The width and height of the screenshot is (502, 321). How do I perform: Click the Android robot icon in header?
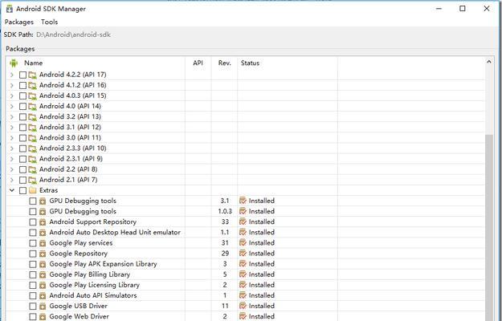[x=14, y=63]
